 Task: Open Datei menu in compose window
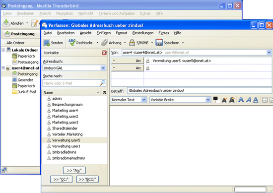[48, 33]
